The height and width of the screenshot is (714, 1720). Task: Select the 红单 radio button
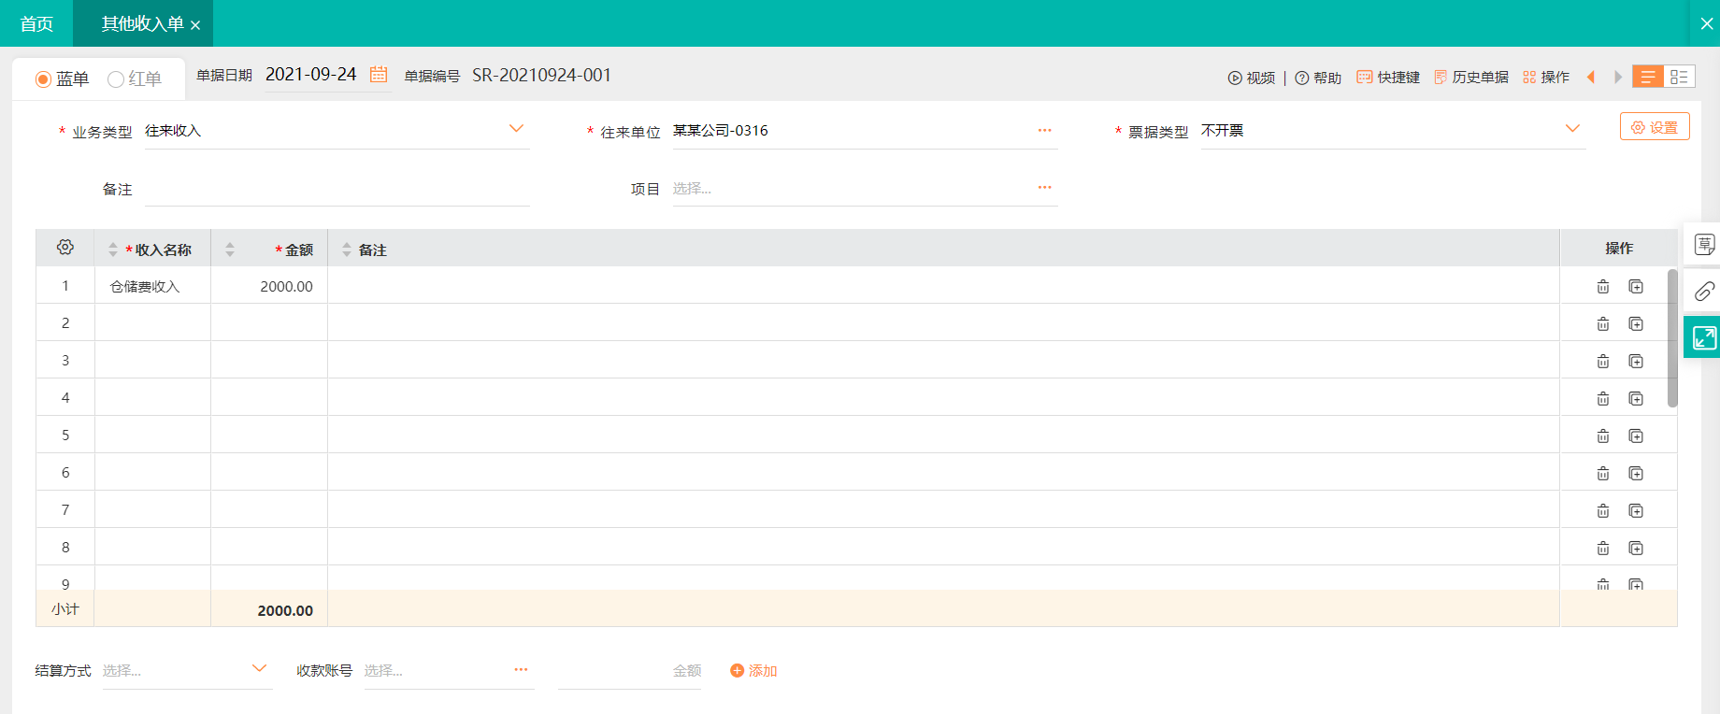coord(116,79)
